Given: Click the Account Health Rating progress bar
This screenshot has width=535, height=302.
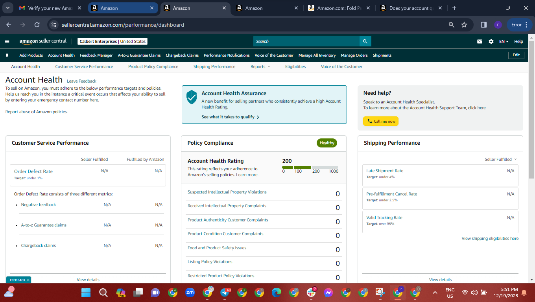Looking at the screenshot, I should click(x=310, y=168).
